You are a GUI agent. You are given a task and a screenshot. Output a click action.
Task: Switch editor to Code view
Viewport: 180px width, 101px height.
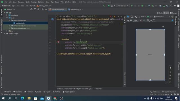160,13
